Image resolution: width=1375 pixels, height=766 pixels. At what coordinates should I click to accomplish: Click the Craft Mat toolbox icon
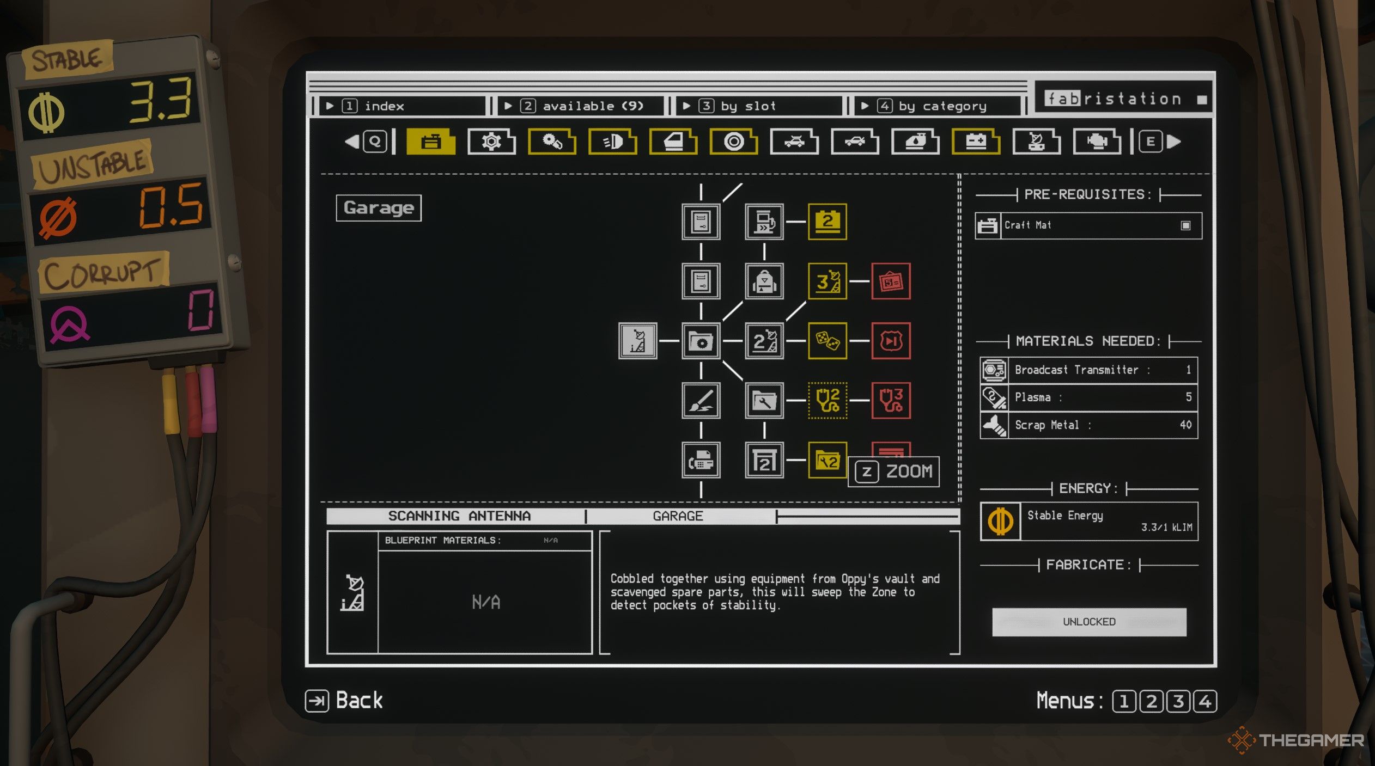pyautogui.click(x=988, y=225)
